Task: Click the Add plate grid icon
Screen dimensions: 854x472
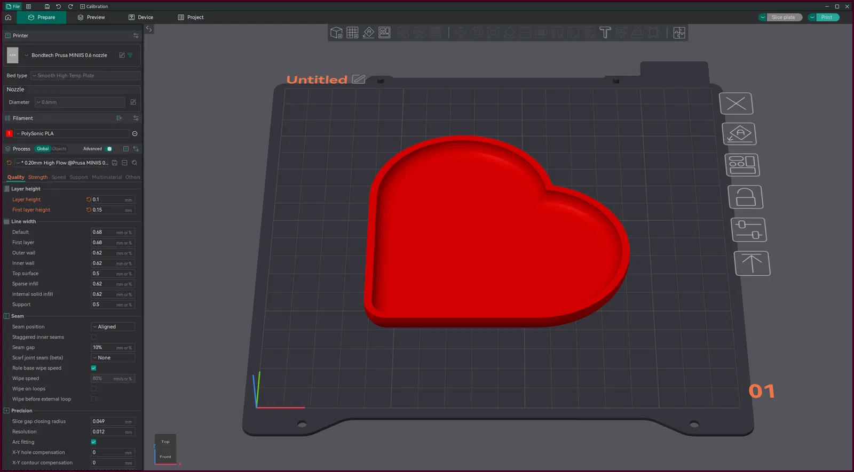Action: pos(352,33)
